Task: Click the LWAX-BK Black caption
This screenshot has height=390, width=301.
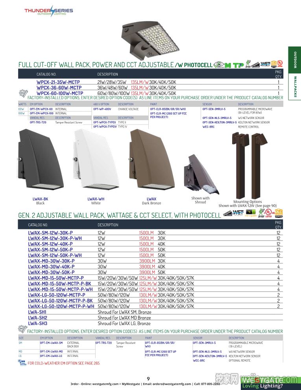Action: [40, 201]
